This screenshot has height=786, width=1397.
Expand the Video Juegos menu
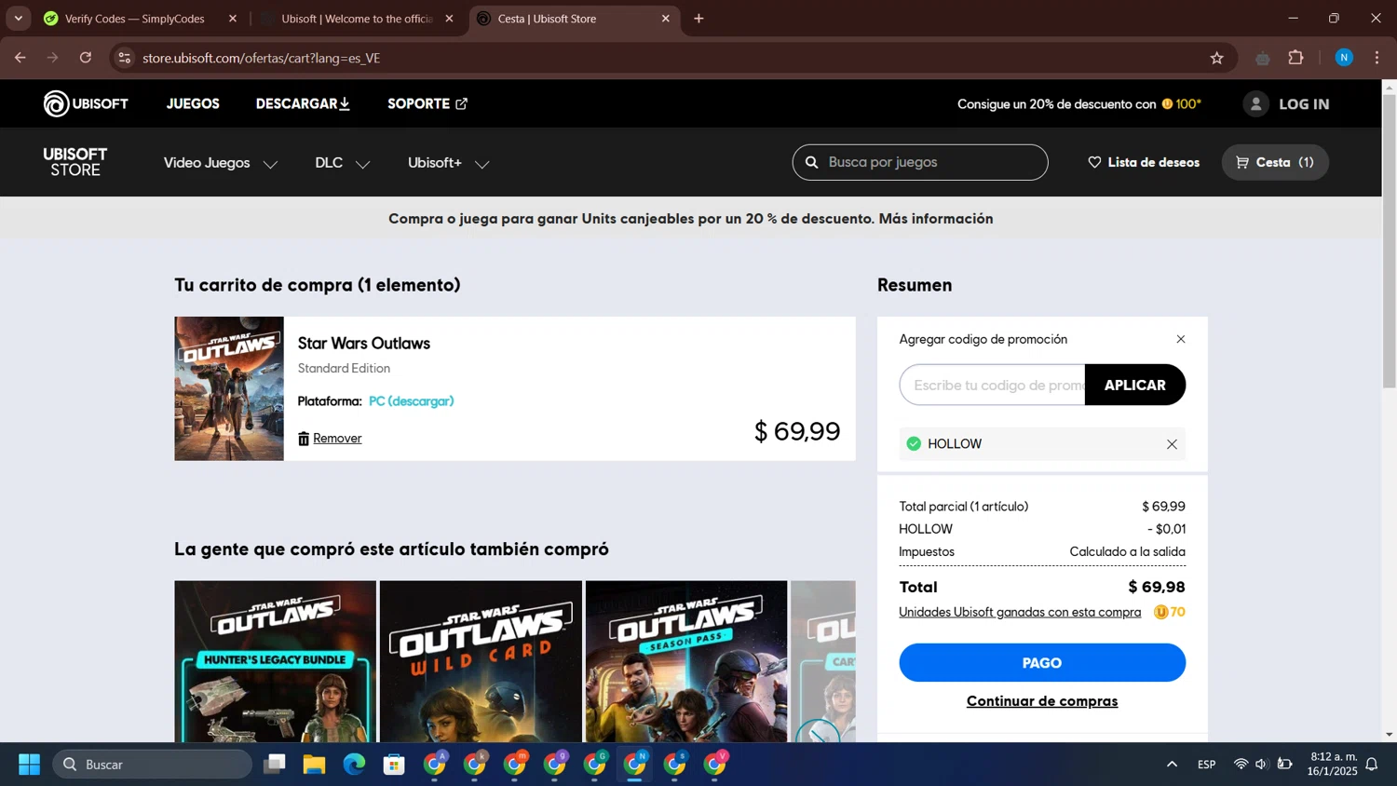tap(221, 163)
